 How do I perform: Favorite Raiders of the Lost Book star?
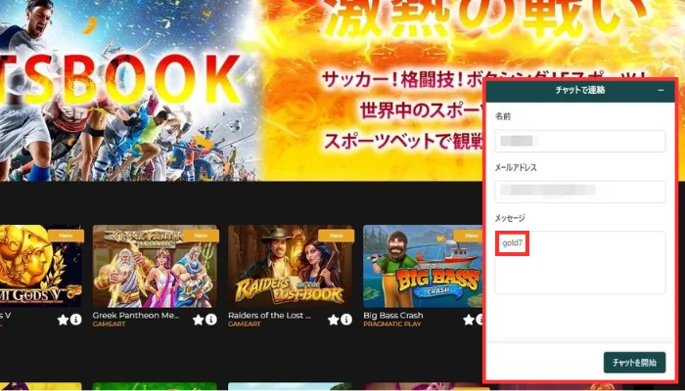pos(334,320)
